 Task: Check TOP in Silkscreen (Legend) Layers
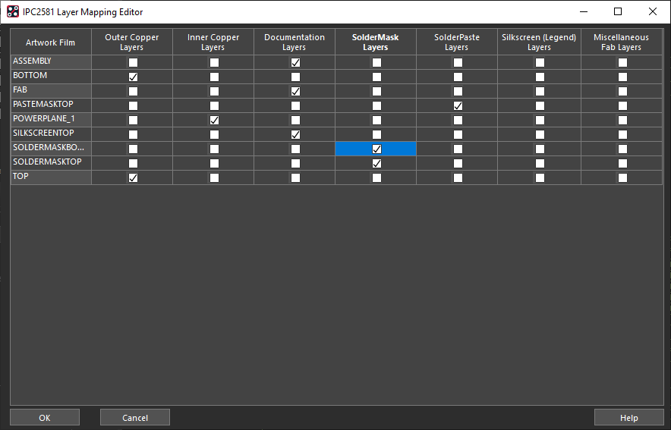540,177
